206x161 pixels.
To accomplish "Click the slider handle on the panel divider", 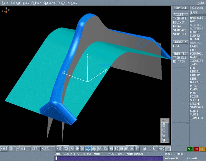I will tap(187, 122).
